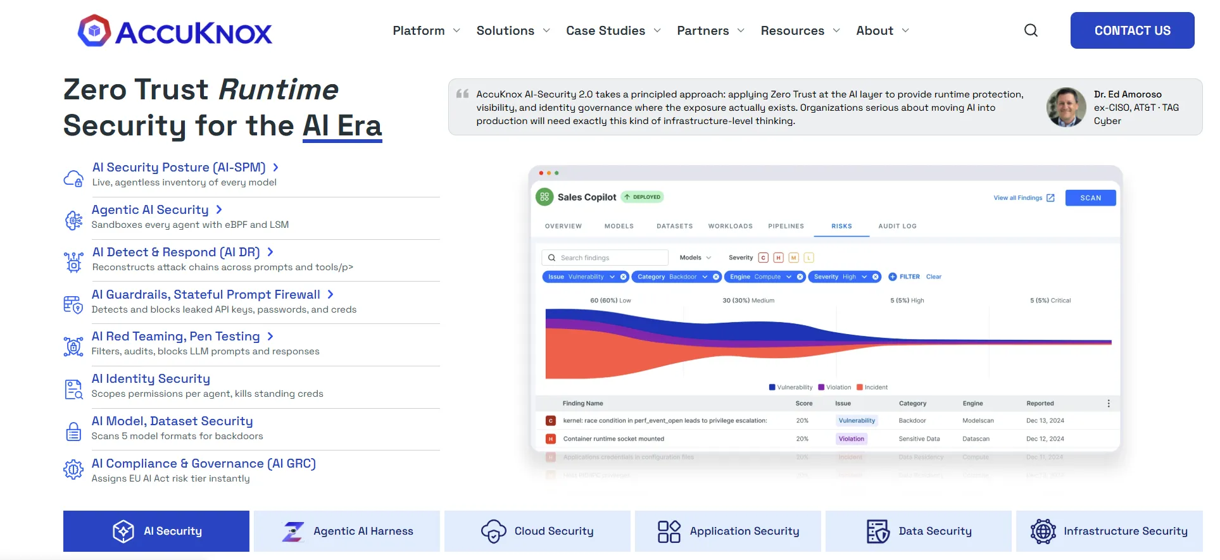Image resolution: width=1220 pixels, height=560 pixels.
Task: Open the AI Guardrails, Stateful Prompt Firewall link
Action: 213,294
